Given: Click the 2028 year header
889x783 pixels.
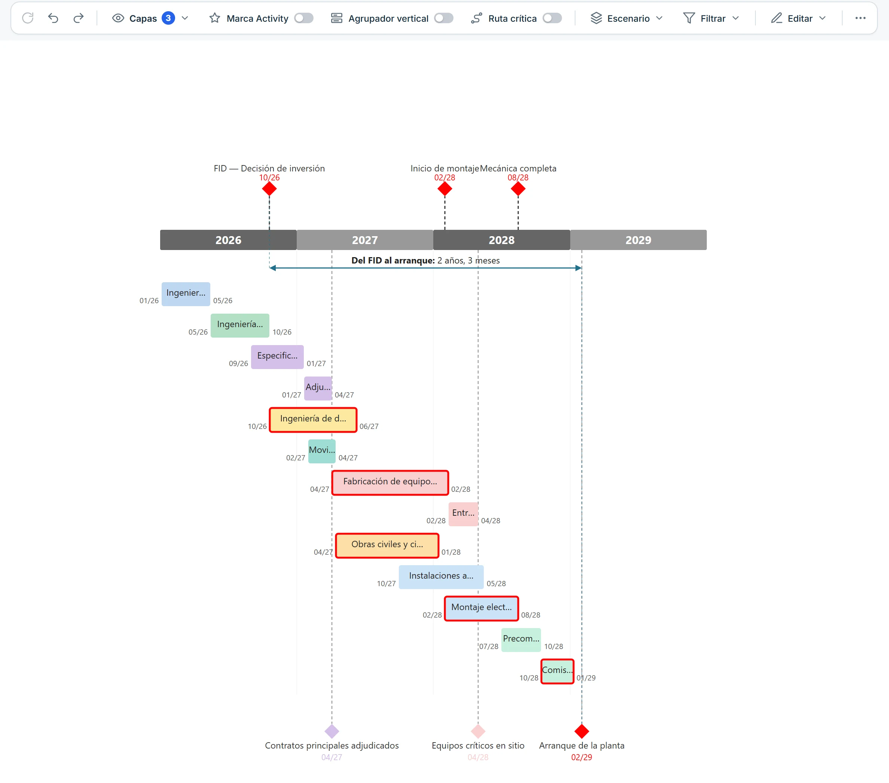Looking at the screenshot, I should (x=501, y=240).
